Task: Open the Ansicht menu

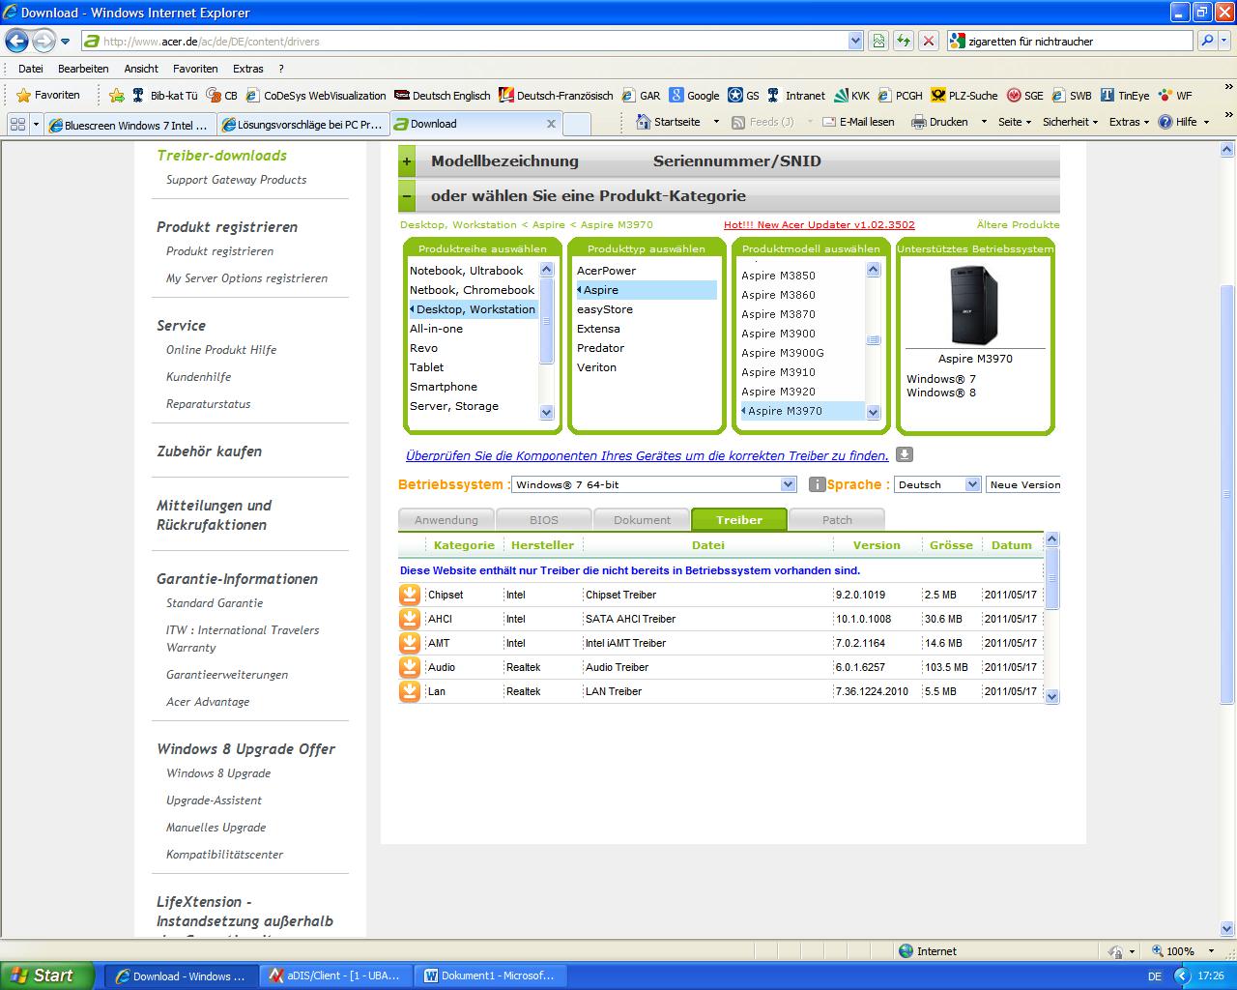Action: pyautogui.click(x=141, y=69)
